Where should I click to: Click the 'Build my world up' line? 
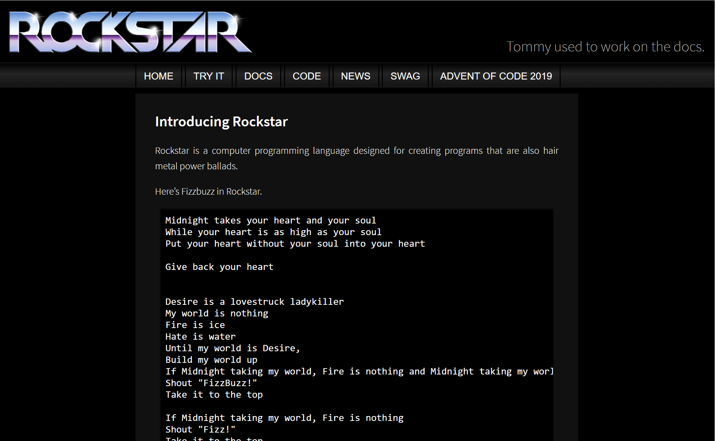pyautogui.click(x=211, y=360)
